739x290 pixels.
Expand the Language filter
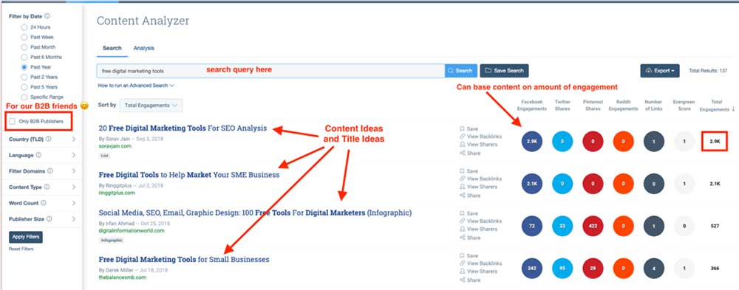pyautogui.click(x=74, y=156)
